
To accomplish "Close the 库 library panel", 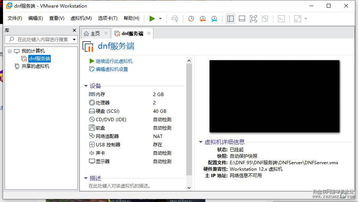I will tap(74, 30).
